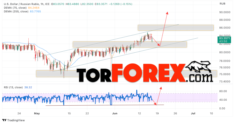Select the close value C83.3571

(101, 4)
